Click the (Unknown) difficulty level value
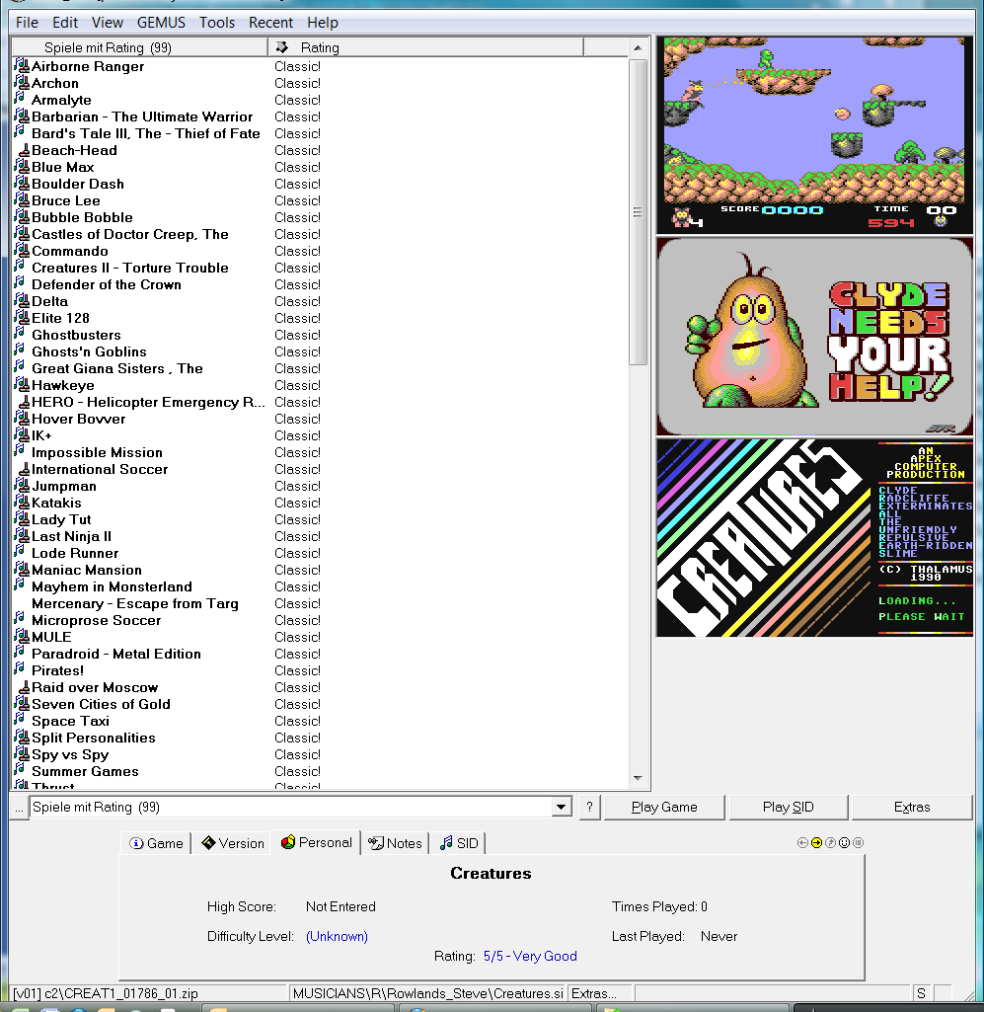The image size is (984, 1012). [x=337, y=936]
